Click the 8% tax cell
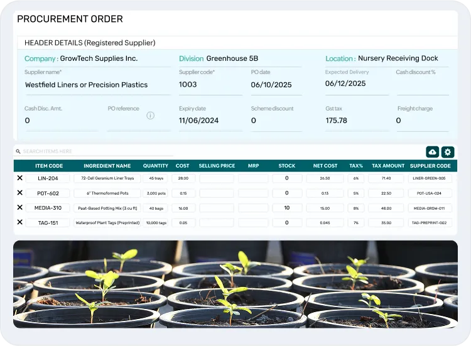Screen dimensions: 471x346 [x=356, y=208]
